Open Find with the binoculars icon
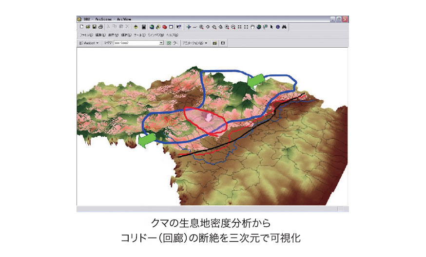Image resolution: width=426 pixels, height=257 pixels. [x=284, y=27]
